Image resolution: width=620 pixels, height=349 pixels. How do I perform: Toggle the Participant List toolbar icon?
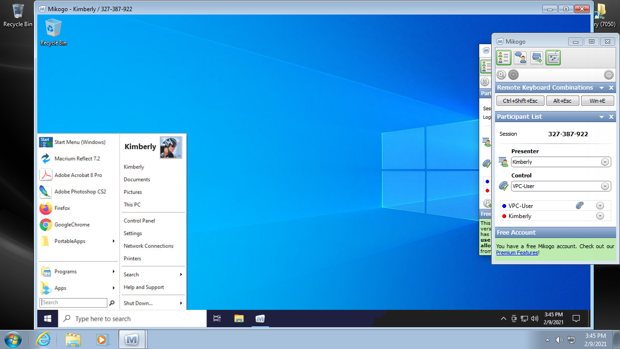point(504,58)
